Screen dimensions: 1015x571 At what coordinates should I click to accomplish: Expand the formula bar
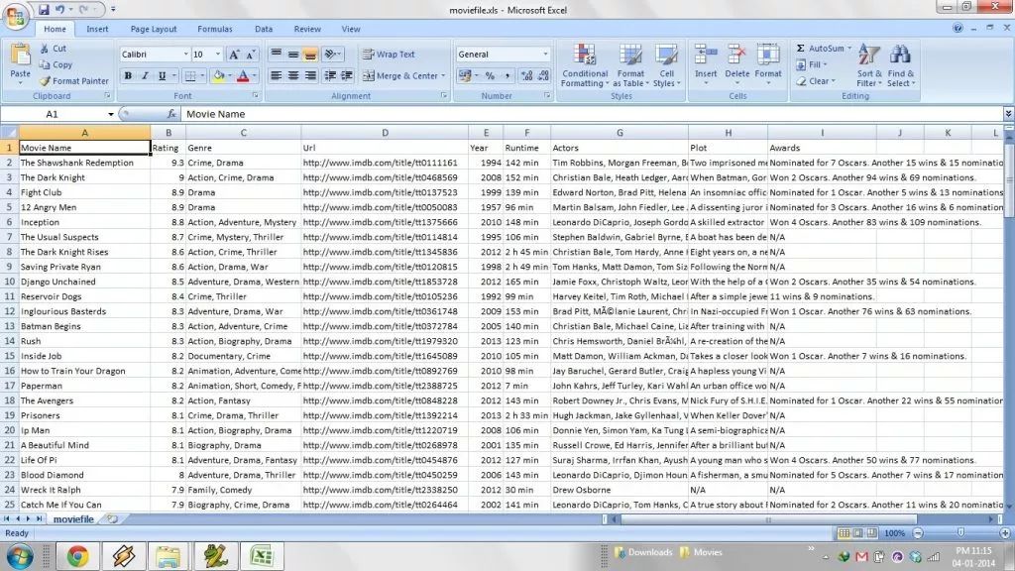1008,114
